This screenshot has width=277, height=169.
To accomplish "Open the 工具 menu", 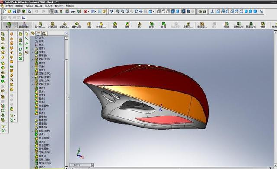I will tap(48, 6).
